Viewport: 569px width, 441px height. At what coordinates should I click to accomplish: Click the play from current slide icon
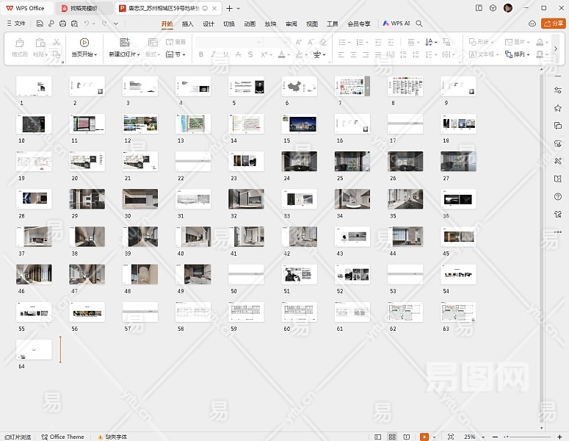(84, 43)
